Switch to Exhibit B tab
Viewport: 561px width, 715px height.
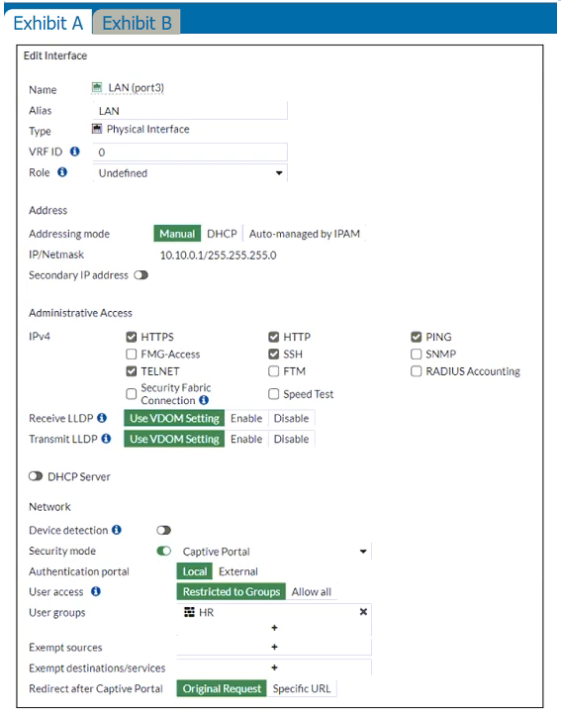pos(137,23)
